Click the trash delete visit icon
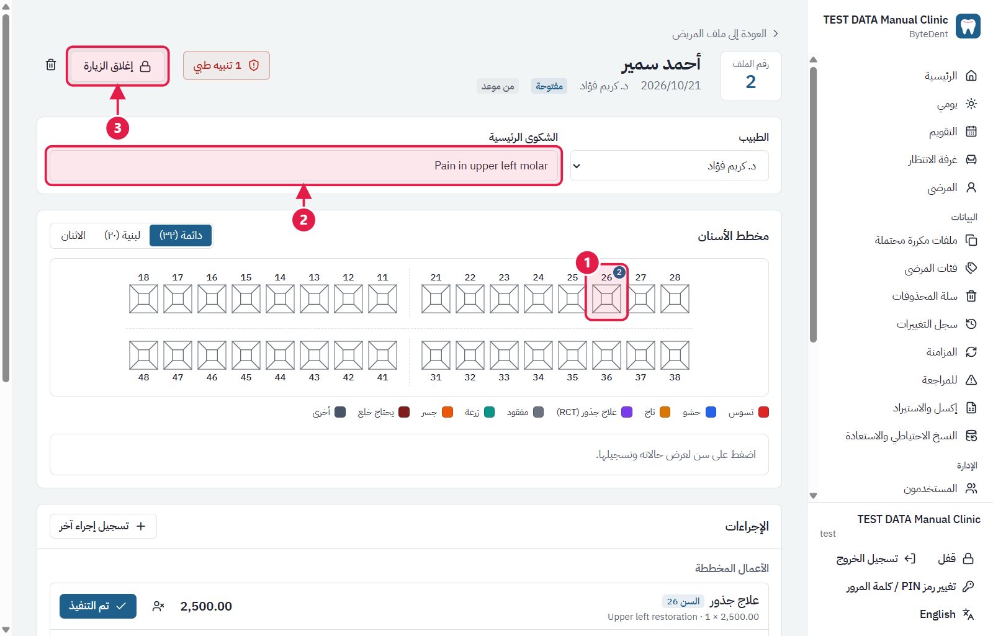993x636 pixels. pos(51,65)
